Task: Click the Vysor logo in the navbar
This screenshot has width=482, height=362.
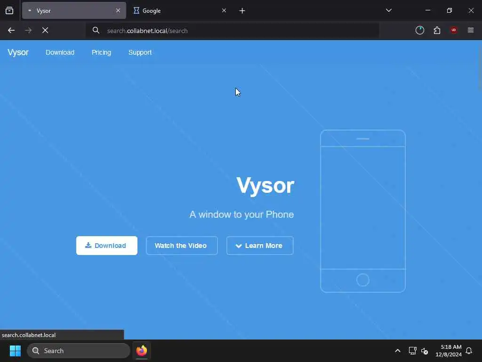Action: click(x=18, y=52)
